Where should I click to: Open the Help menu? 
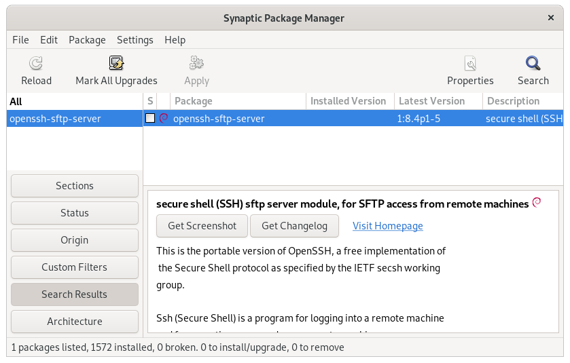point(175,40)
